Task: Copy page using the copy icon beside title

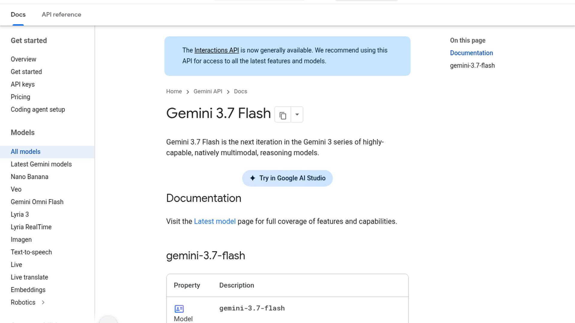Action: pyautogui.click(x=283, y=115)
